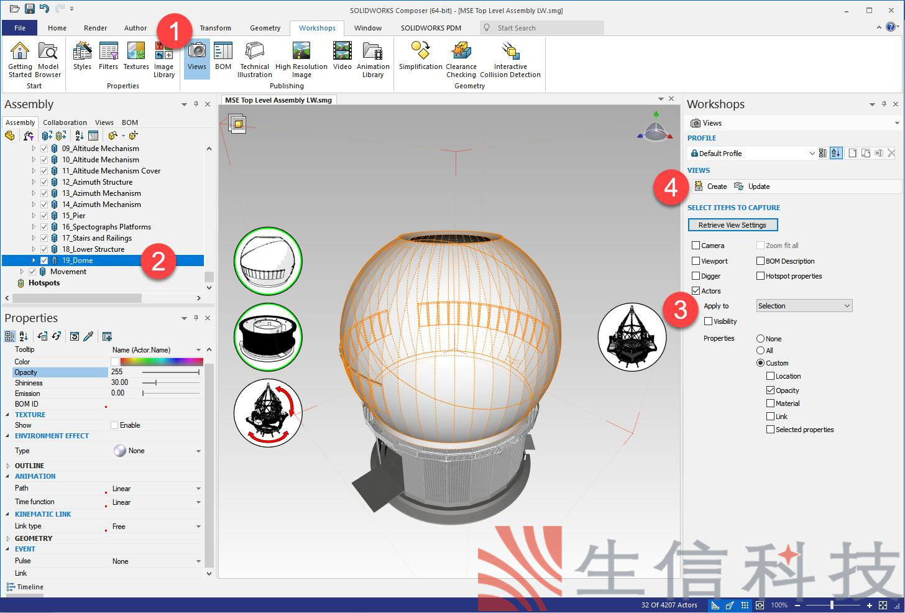Open the Timeline panel
The width and height of the screenshot is (905, 613).
pyautogui.click(x=25, y=587)
